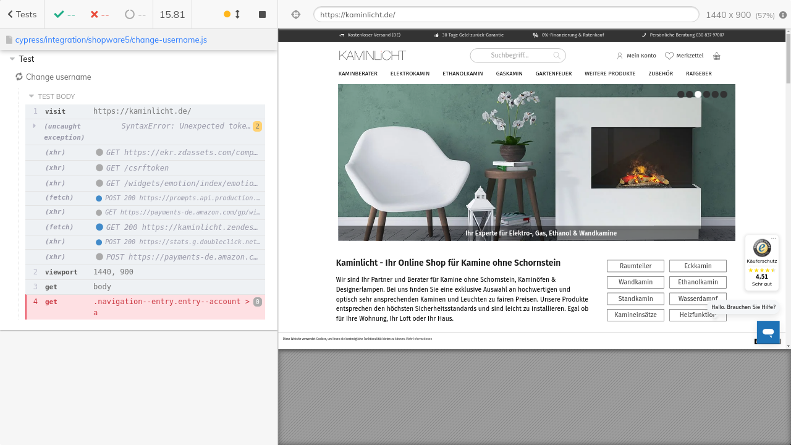791x445 pixels.
Task: Toggle the auto-scrolling arrow icon
Action: tap(237, 14)
